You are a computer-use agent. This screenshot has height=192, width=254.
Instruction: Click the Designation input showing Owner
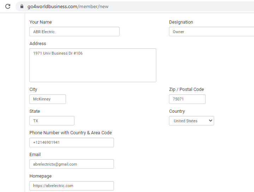pos(212,32)
